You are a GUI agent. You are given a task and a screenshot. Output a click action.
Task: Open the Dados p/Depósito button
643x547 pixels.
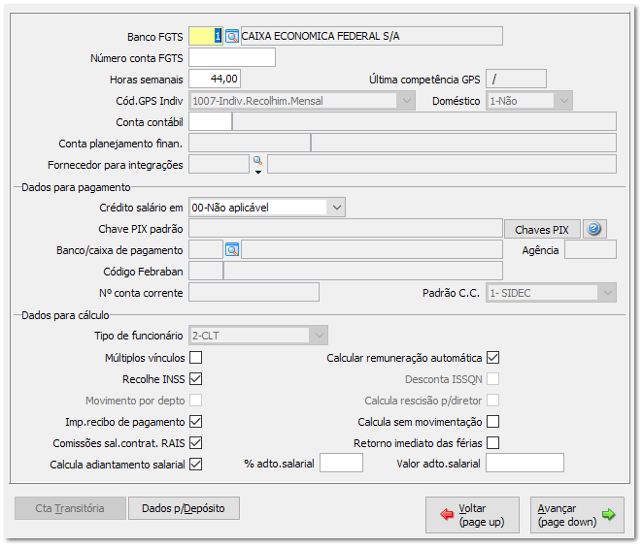coord(184,508)
